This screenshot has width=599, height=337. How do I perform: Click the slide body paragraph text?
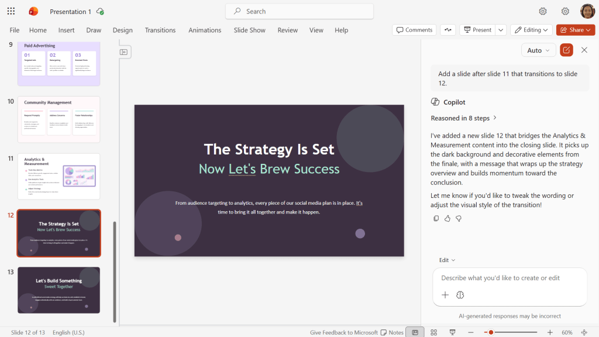coord(269,208)
